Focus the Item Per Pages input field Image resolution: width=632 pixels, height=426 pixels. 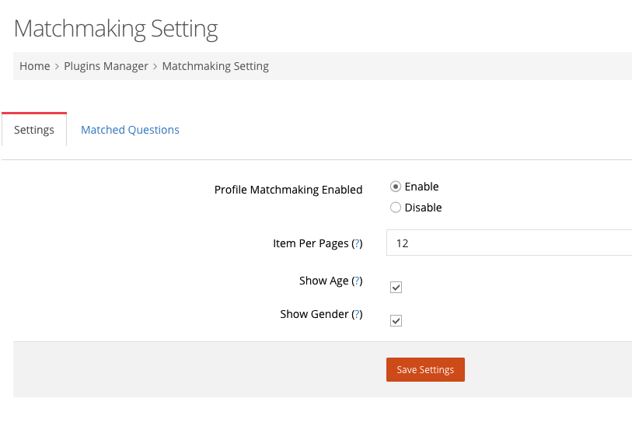pyautogui.click(x=509, y=243)
